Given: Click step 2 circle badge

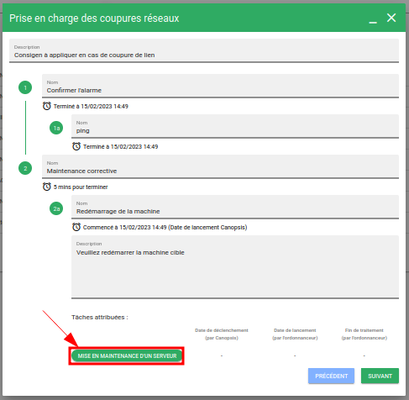Looking at the screenshot, I should click(x=25, y=168).
